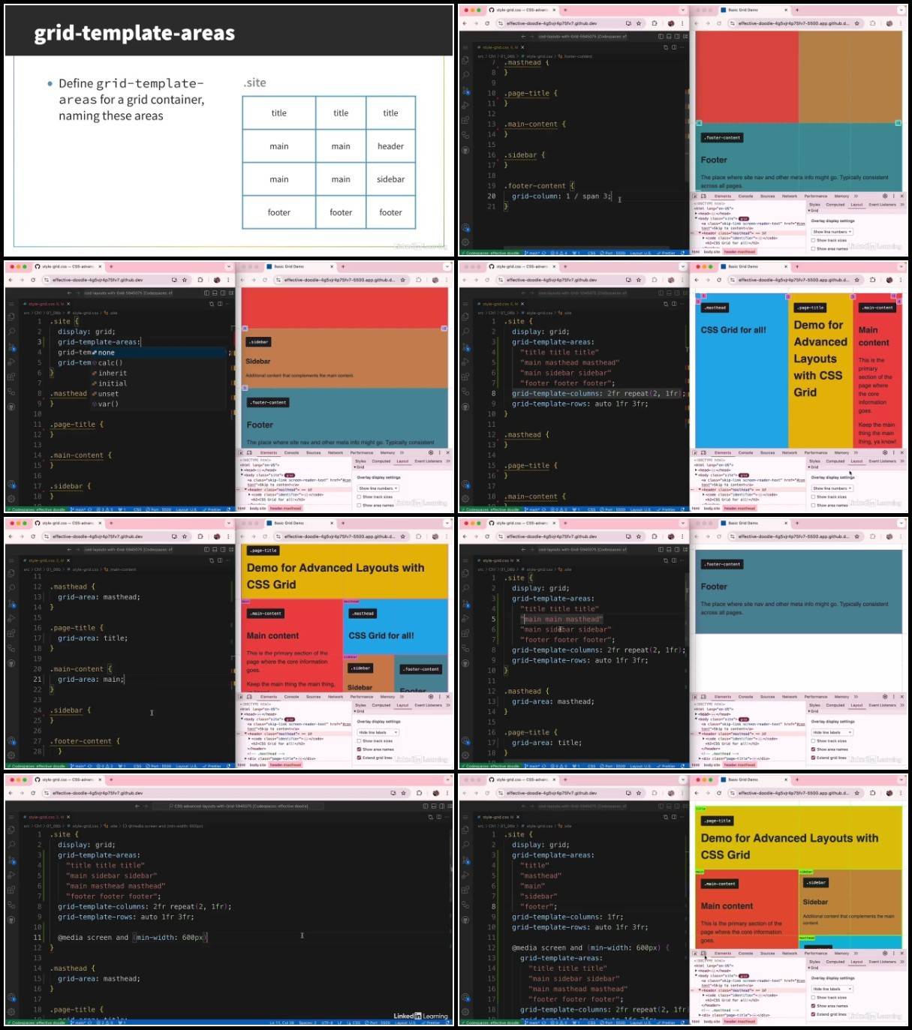Open new browser tab in full-width @media editor frame
912x1030 pixels.
pyautogui.click(x=110, y=779)
